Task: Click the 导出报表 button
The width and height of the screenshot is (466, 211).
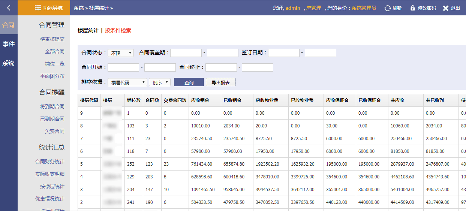Action: point(221,82)
